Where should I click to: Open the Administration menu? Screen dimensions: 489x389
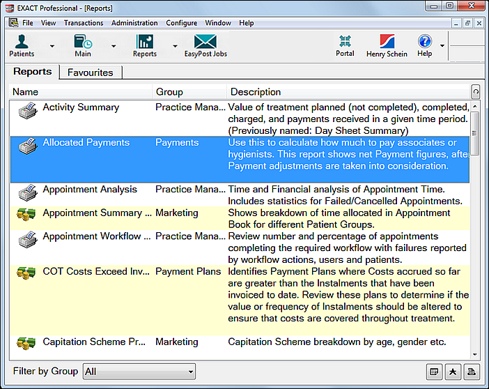[134, 23]
